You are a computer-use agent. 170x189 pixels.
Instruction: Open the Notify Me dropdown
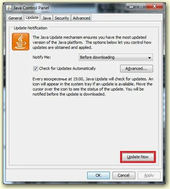tap(116, 57)
